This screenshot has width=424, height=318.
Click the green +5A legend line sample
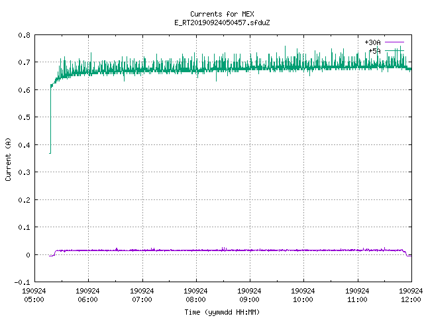click(x=394, y=50)
